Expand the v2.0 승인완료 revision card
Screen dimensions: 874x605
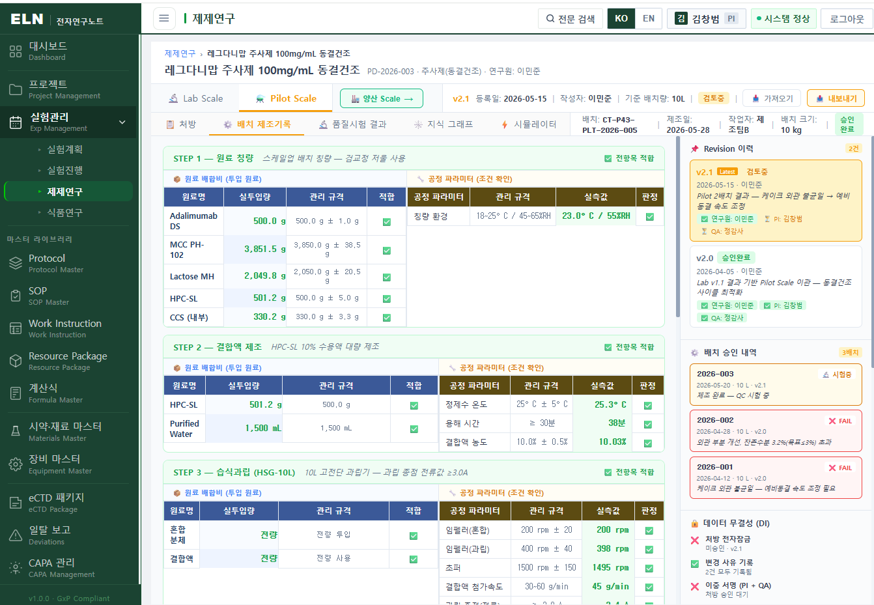click(775, 287)
